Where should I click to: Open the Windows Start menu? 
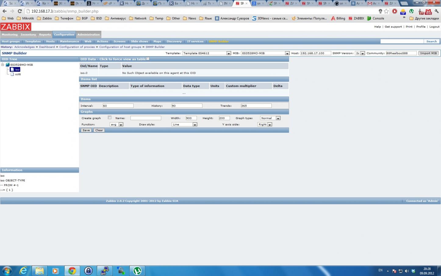7,271
